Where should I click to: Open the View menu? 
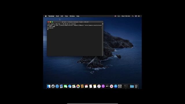66,16
